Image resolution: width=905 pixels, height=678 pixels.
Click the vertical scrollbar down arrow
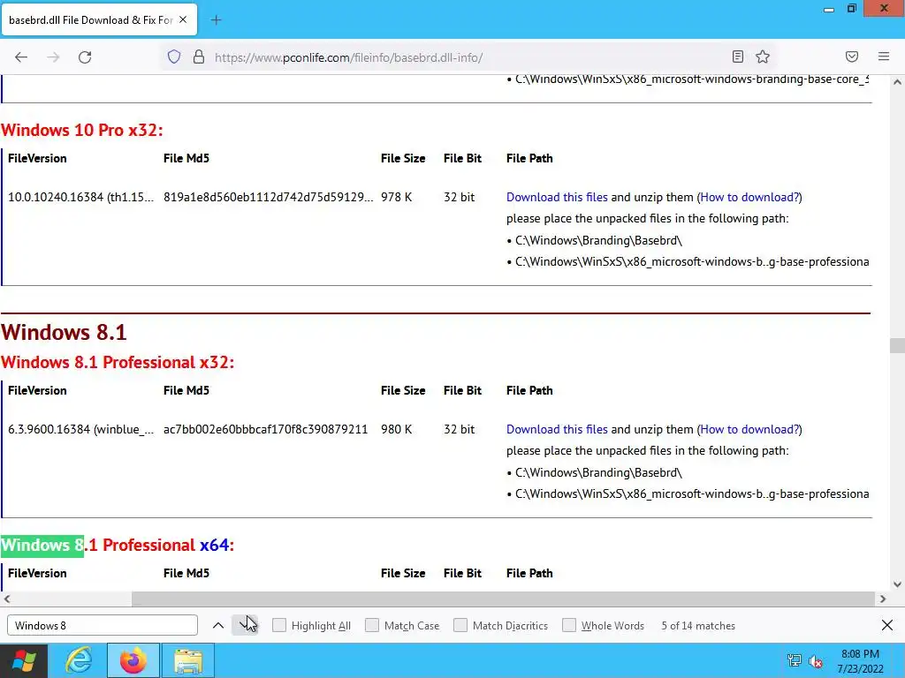[897, 584]
